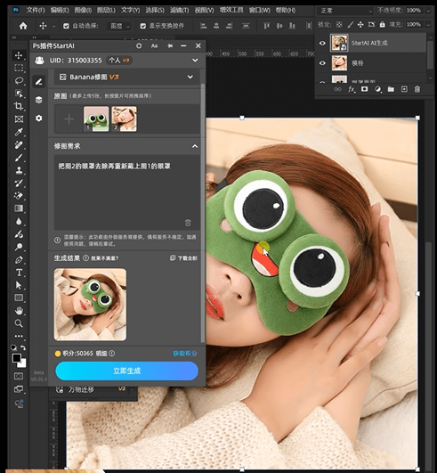
Task: Select the Path Selection tool
Action: [x=19, y=285]
